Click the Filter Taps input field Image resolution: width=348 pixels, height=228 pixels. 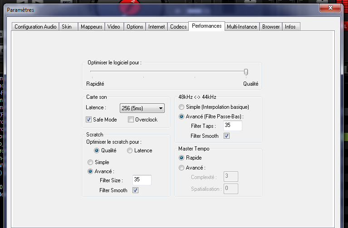[233, 126]
